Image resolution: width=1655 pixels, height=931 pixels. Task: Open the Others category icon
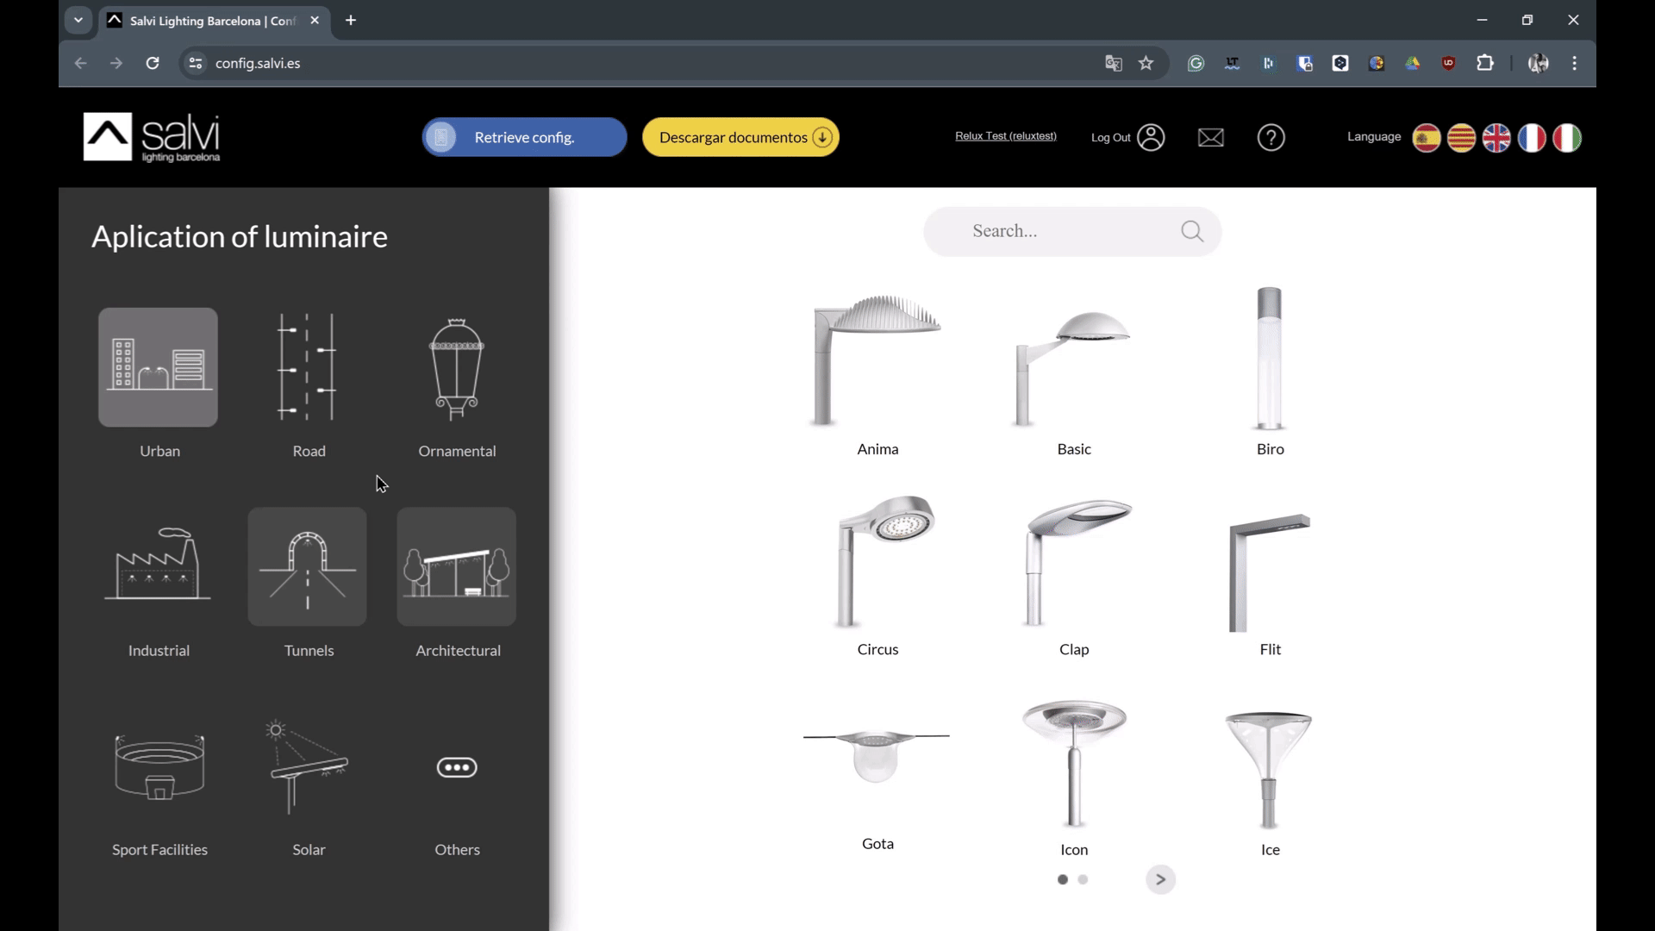click(457, 766)
